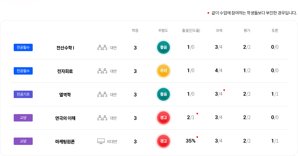Click the 과제 score 4/4 for 전자회로
298x156 pixels.
click(219, 71)
